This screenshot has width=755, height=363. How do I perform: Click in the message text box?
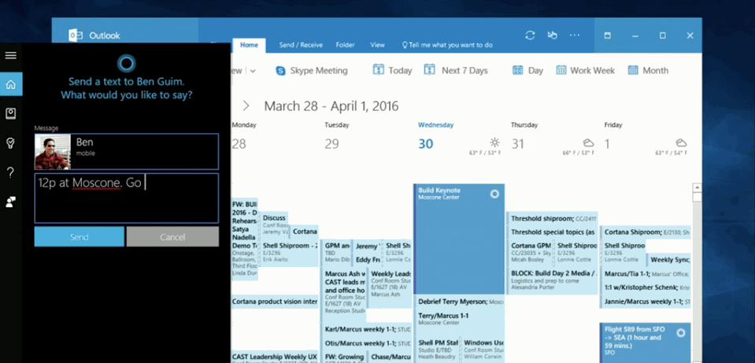click(127, 198)
